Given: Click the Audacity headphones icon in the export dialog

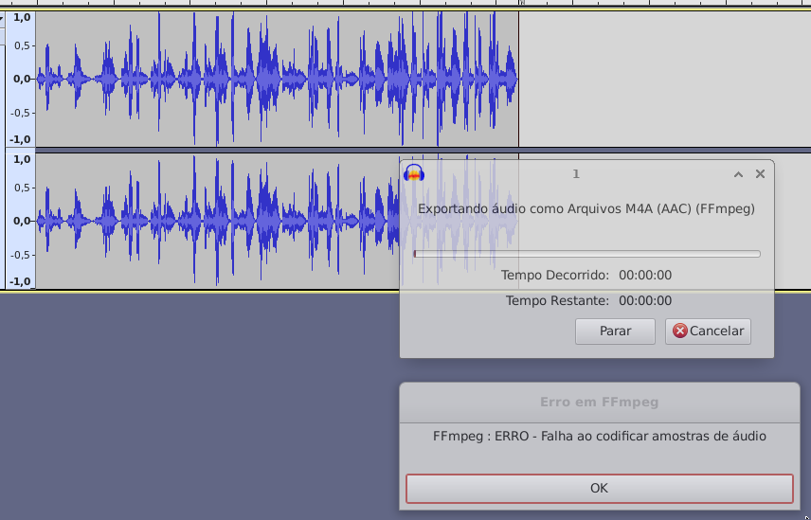Looking at the screenshot, I should click(414, 173).
